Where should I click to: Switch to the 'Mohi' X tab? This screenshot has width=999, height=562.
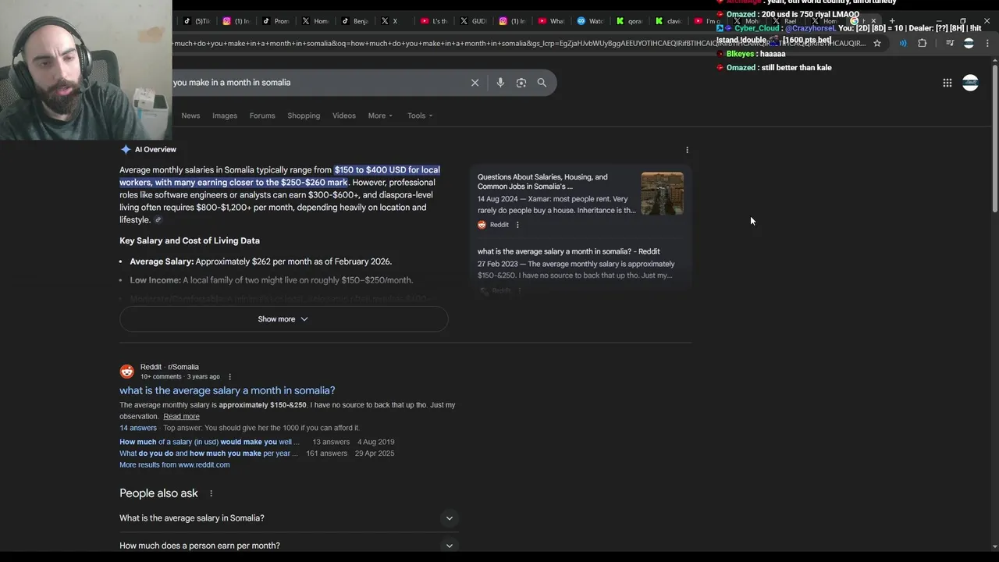(748, 21)
